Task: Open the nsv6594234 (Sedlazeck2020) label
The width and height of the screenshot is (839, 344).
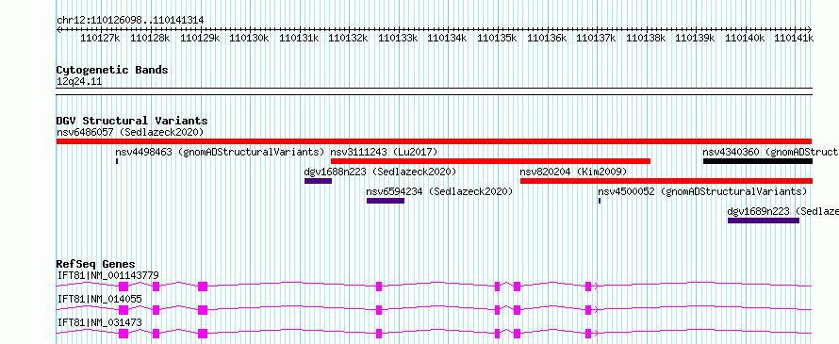Action: (x=439, y=191)
